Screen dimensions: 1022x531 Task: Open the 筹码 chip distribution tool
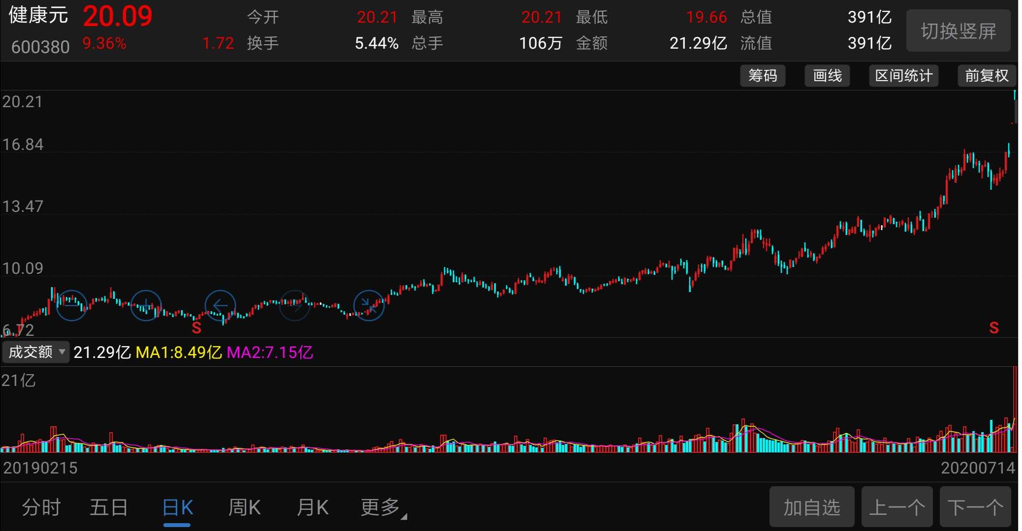(763, 76)
